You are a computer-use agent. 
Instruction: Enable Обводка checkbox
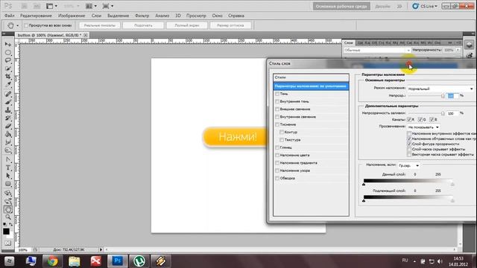point(277,179)
